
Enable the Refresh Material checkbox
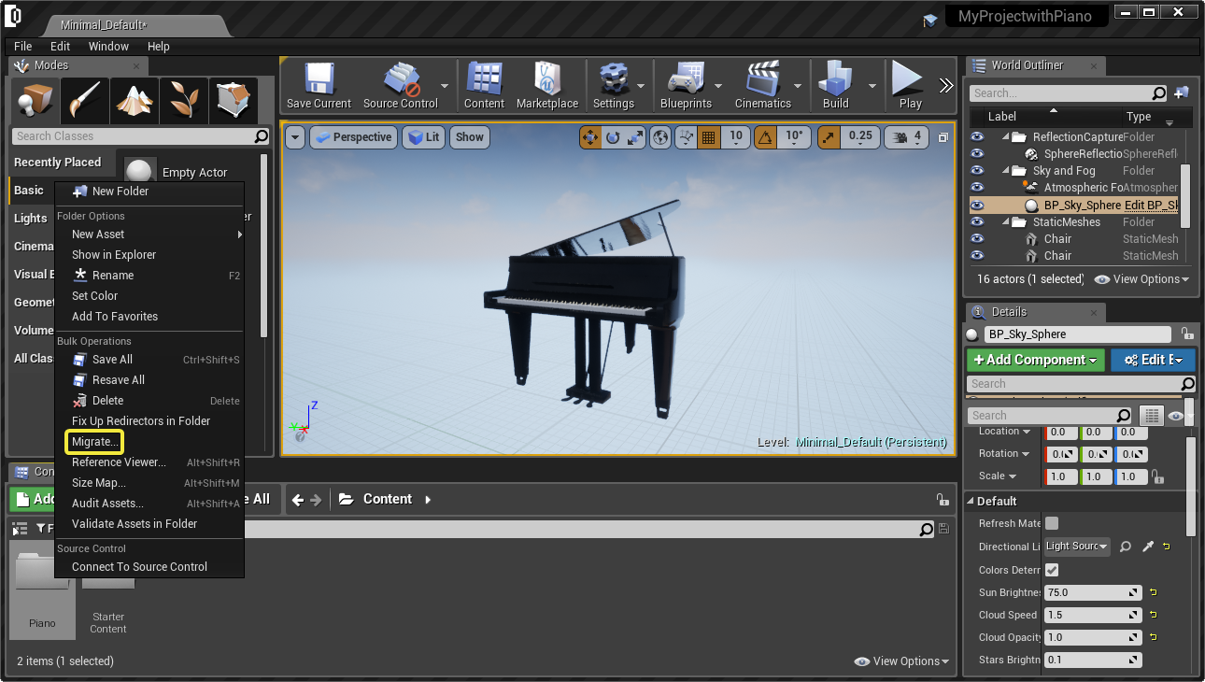[x=1052, y=523]
